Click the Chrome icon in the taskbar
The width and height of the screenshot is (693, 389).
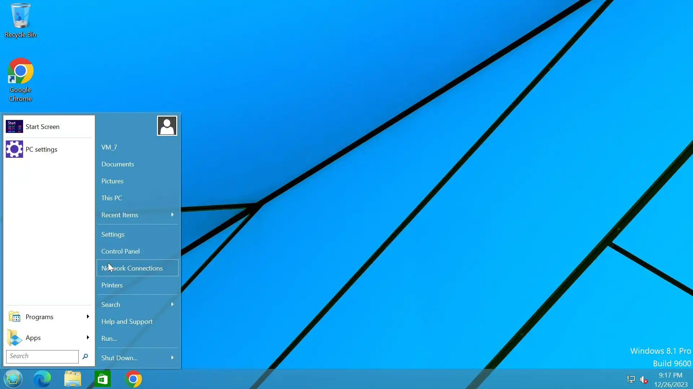(133, 379)
